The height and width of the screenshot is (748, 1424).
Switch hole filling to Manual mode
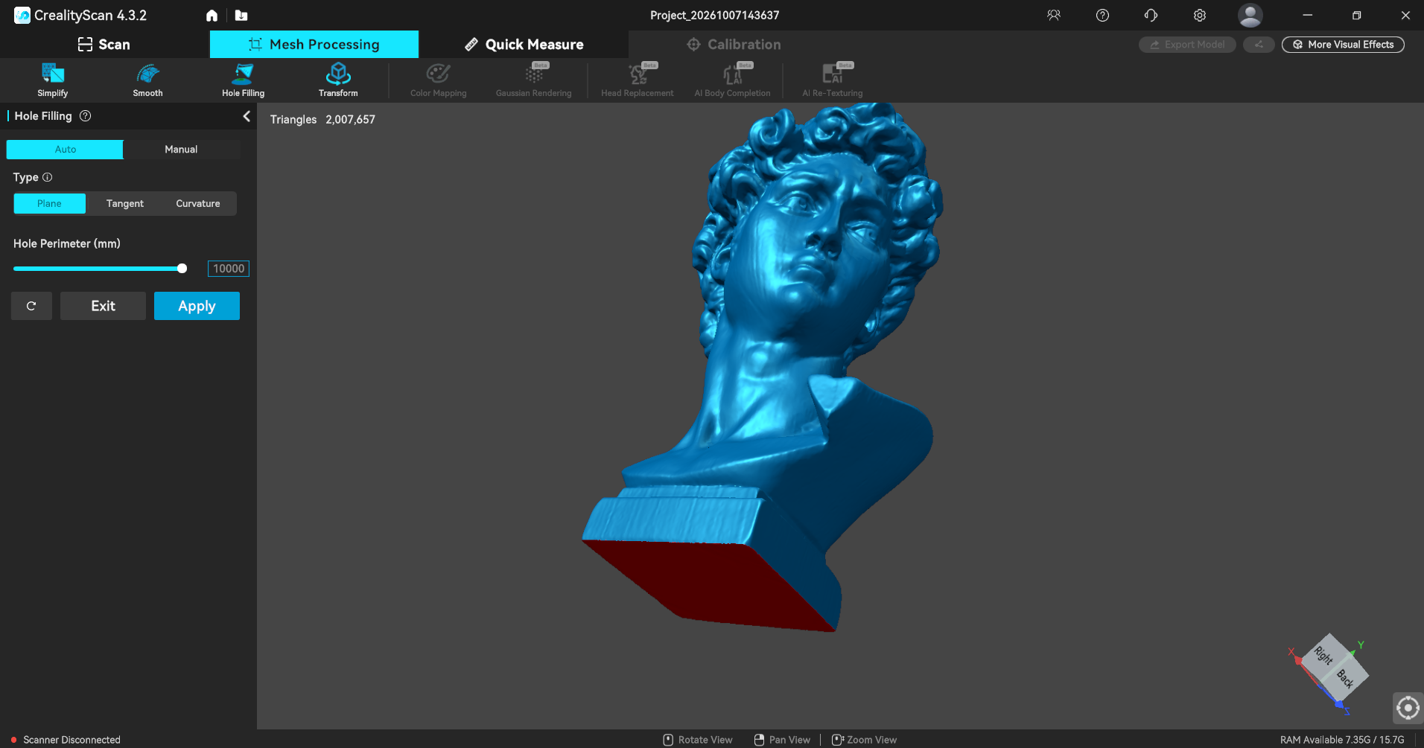tap(181, 150)
